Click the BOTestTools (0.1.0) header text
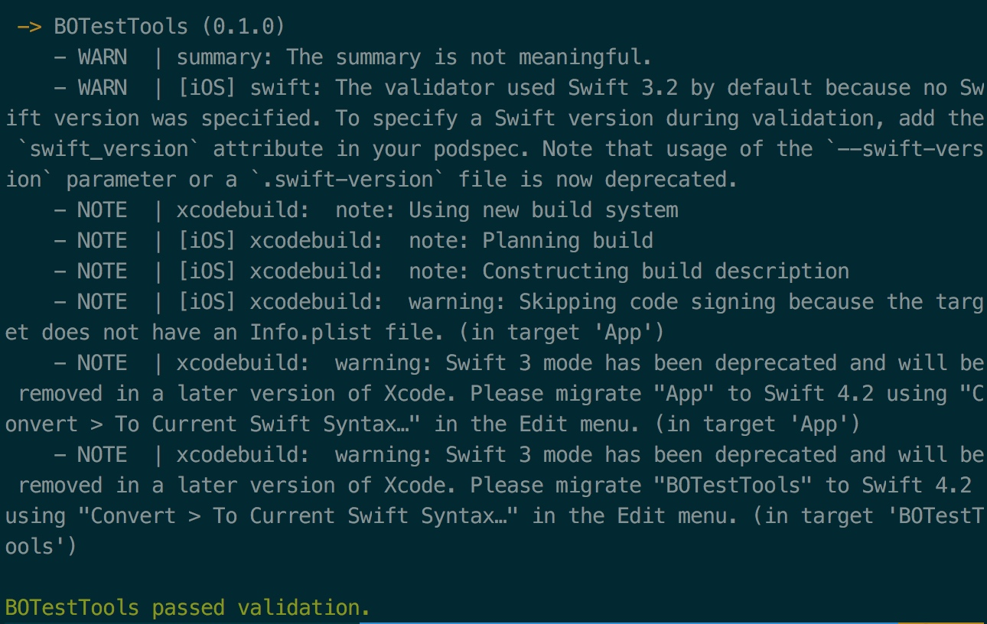Screen dimensions: 987x624 click(169, 27)
